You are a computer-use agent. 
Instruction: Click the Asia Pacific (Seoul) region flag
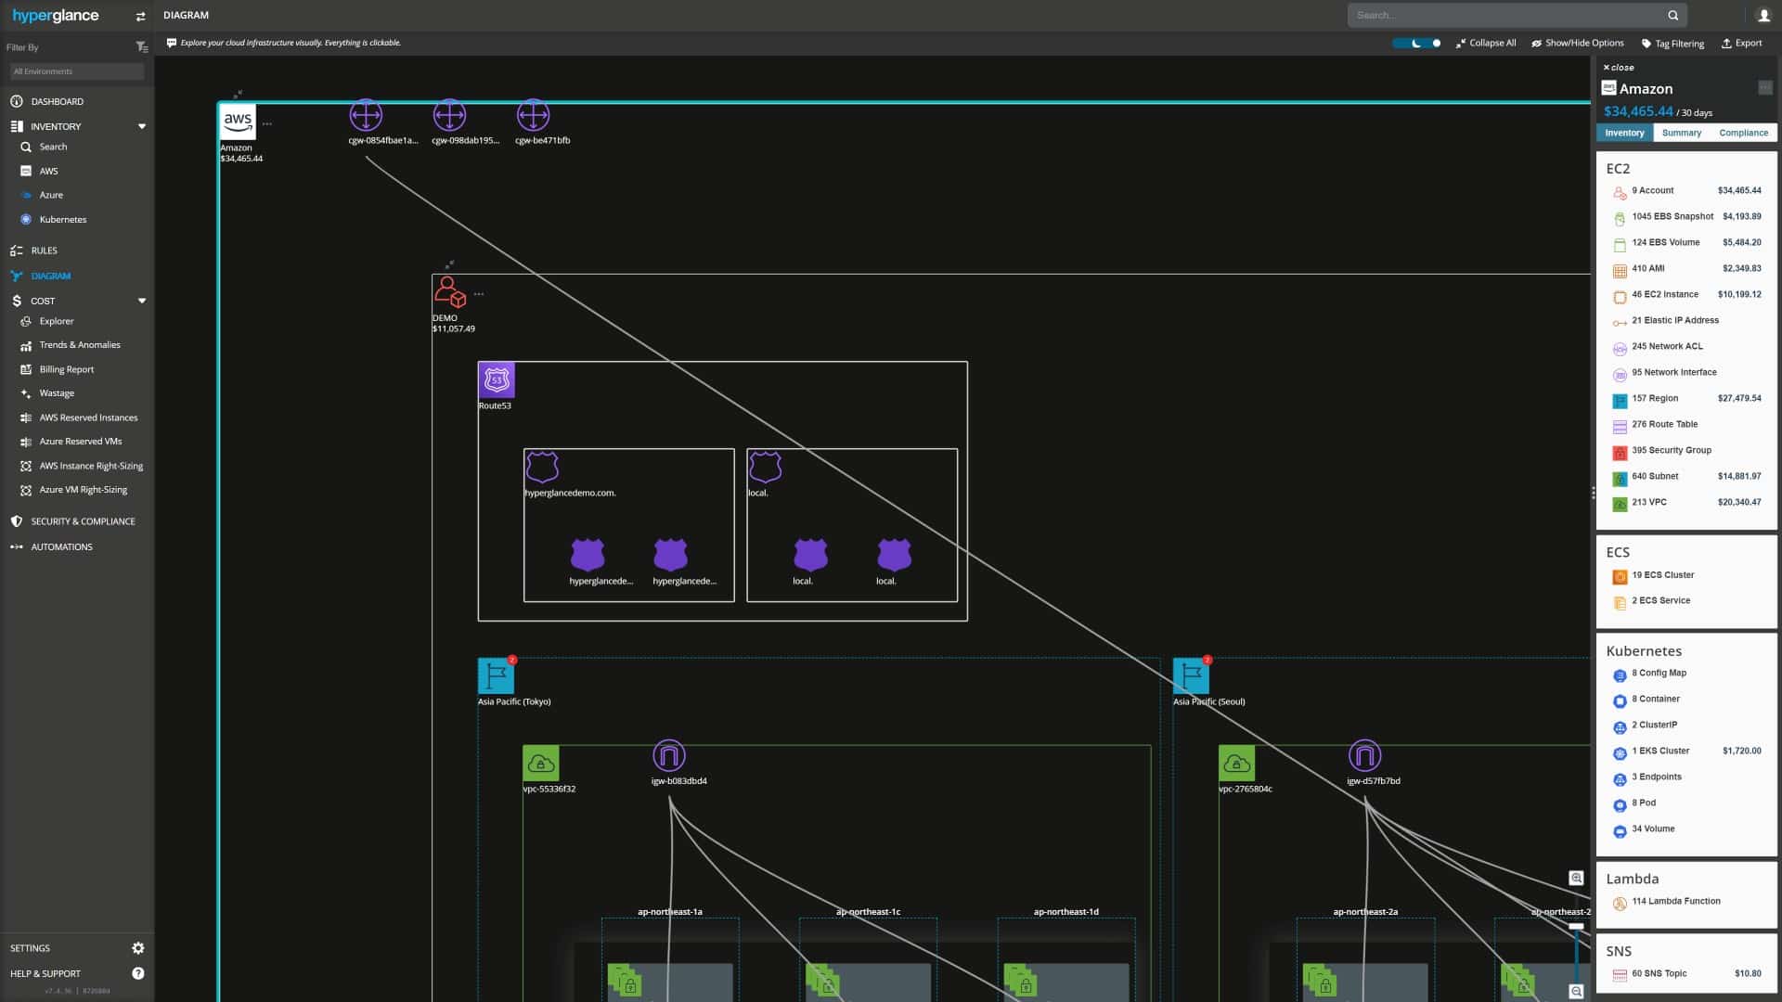pyautogui.click(x=1191, y=676)
